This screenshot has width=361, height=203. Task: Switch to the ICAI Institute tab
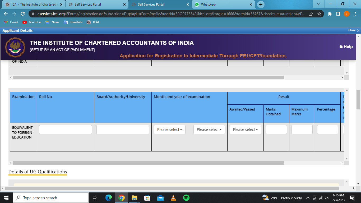(33, 4)
